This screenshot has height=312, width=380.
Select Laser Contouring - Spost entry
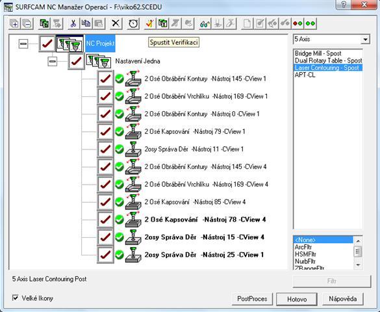pos(328,68)
